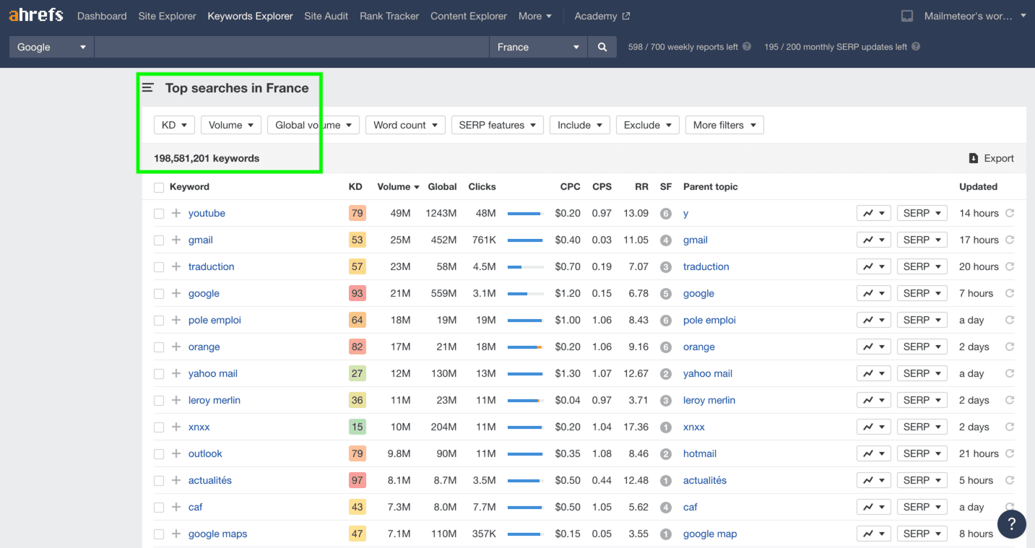Click clicks distribution bar for traduction row
This screenshot has height=548, width=1035.
click(525, 267)
